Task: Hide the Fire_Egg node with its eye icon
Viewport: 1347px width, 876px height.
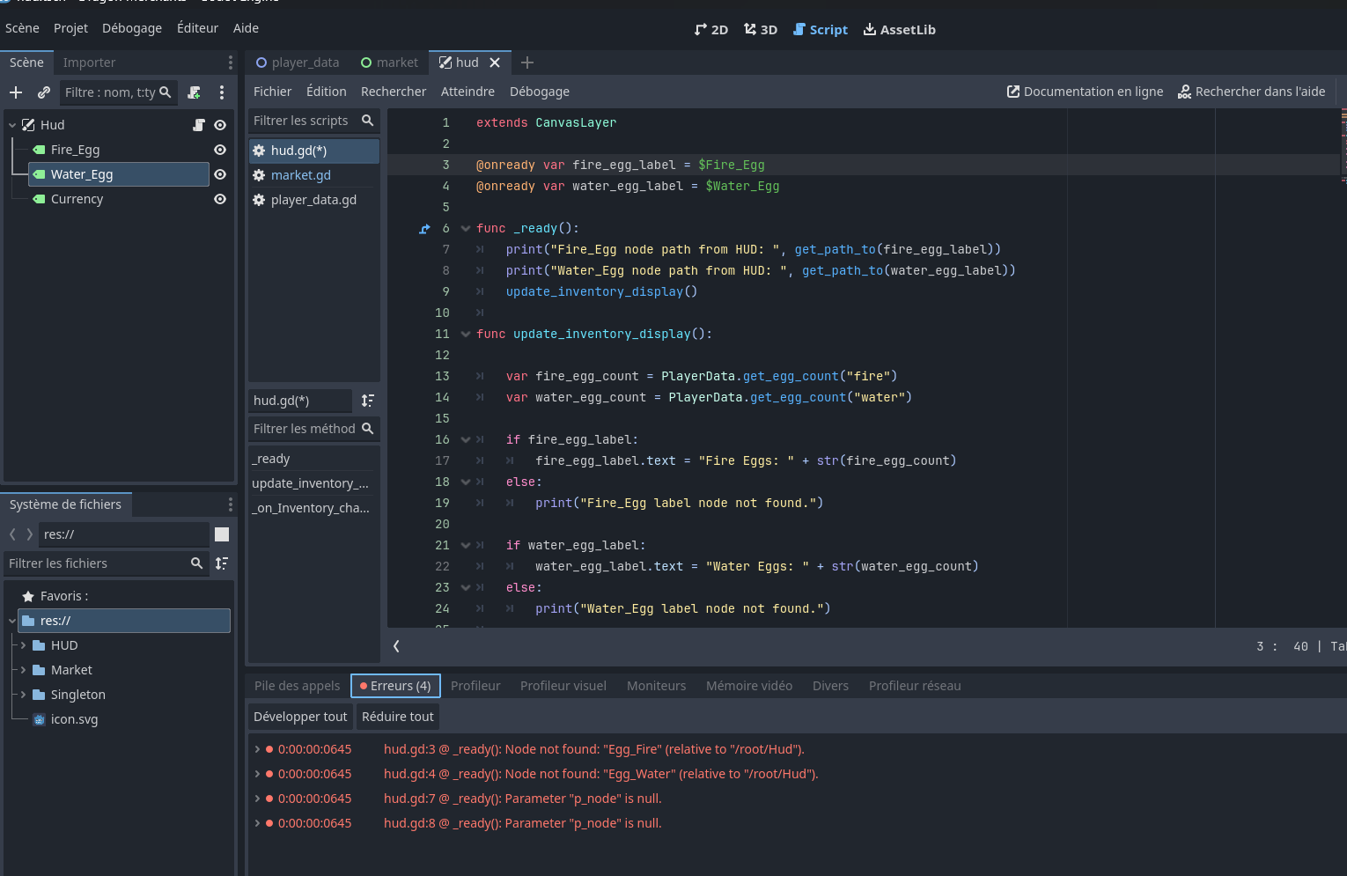Action: (x=219, y=150)
